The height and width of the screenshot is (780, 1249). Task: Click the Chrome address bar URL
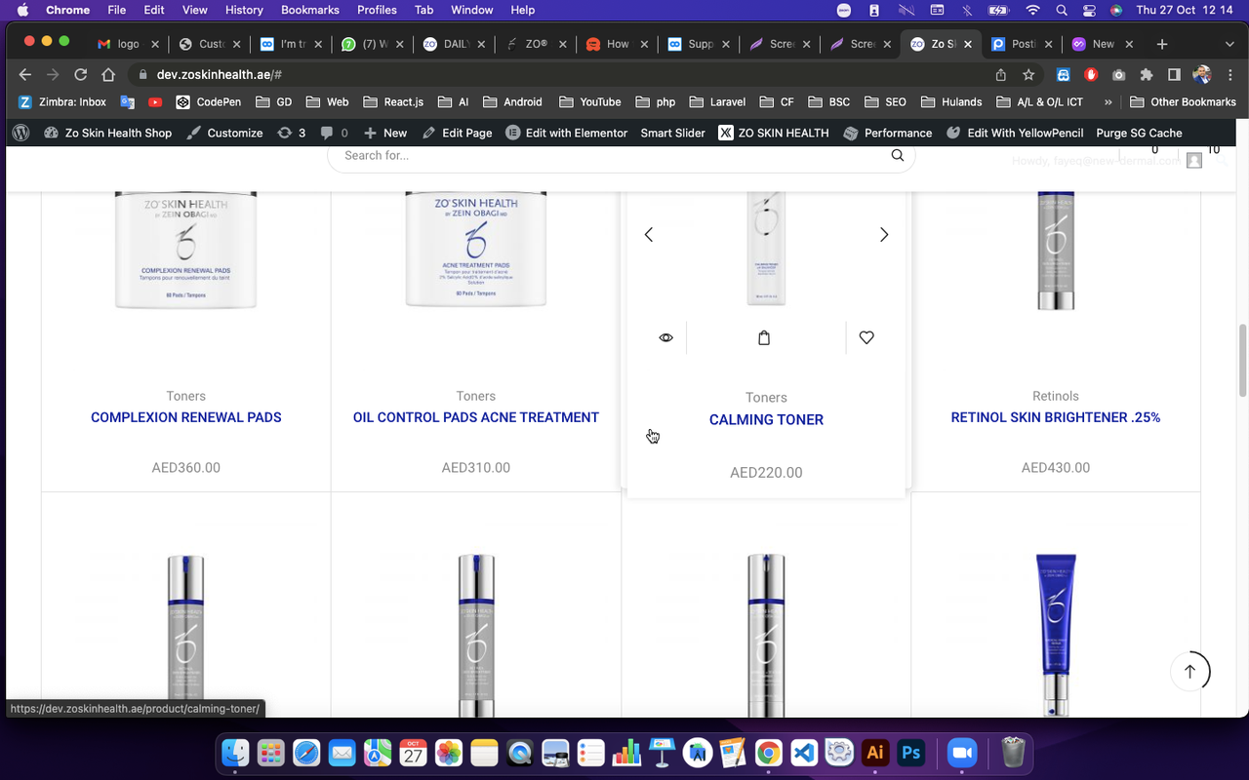click(x=220, y=74)
